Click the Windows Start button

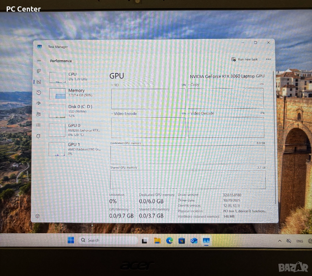pos(71,240)
